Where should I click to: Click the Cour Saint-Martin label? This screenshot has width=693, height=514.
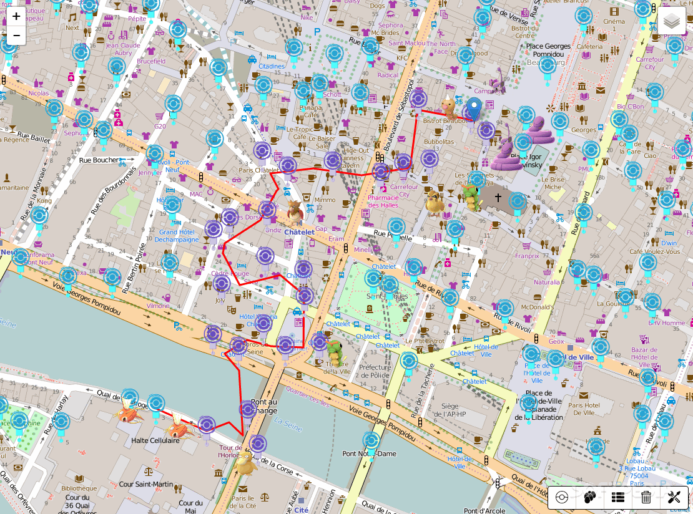(146, 484)
